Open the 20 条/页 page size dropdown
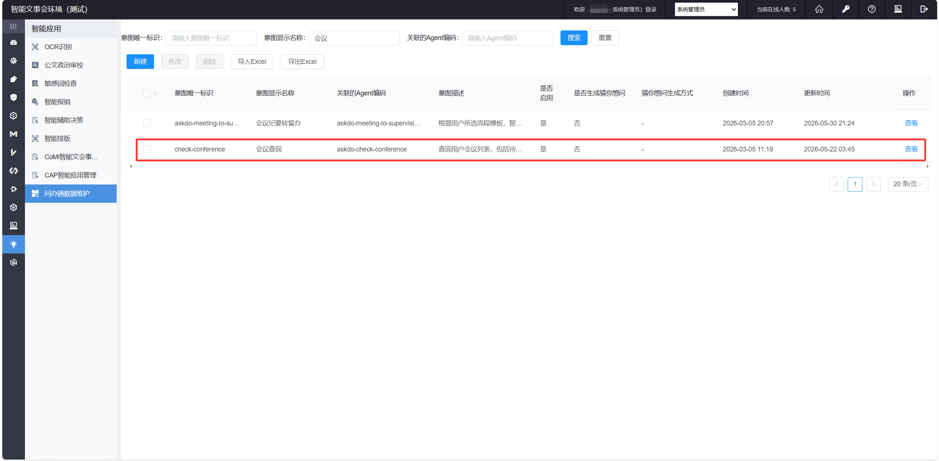939x461 pixels. (908, 184)
